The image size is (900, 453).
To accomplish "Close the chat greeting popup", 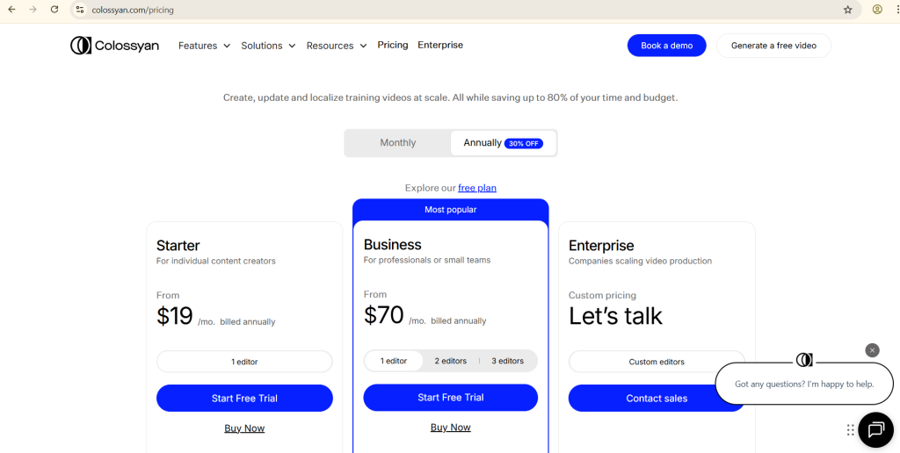I will click(872, 350).
